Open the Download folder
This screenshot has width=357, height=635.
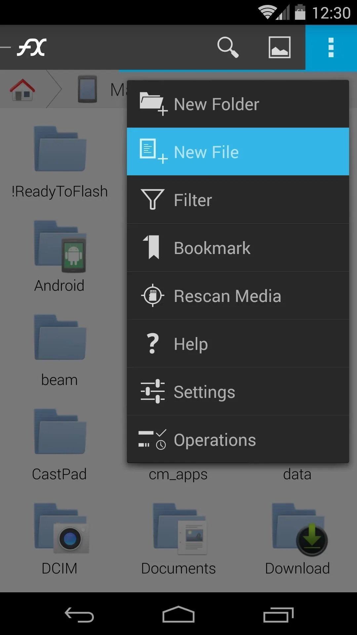point(297,539)
